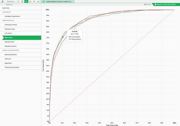The width and height of the screenshot is (180, 126).
Task: Click the 100% label at top of y-axis
Action: (x=47, y=10)
